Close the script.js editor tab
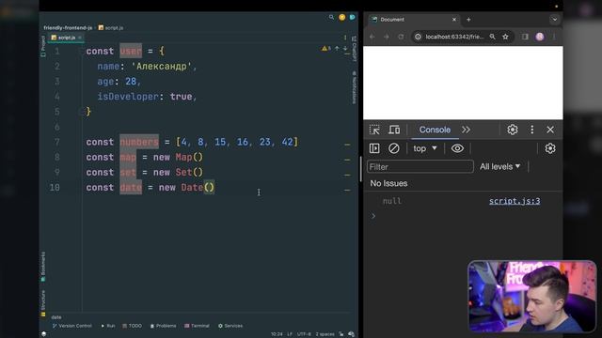 coord(79,38)
